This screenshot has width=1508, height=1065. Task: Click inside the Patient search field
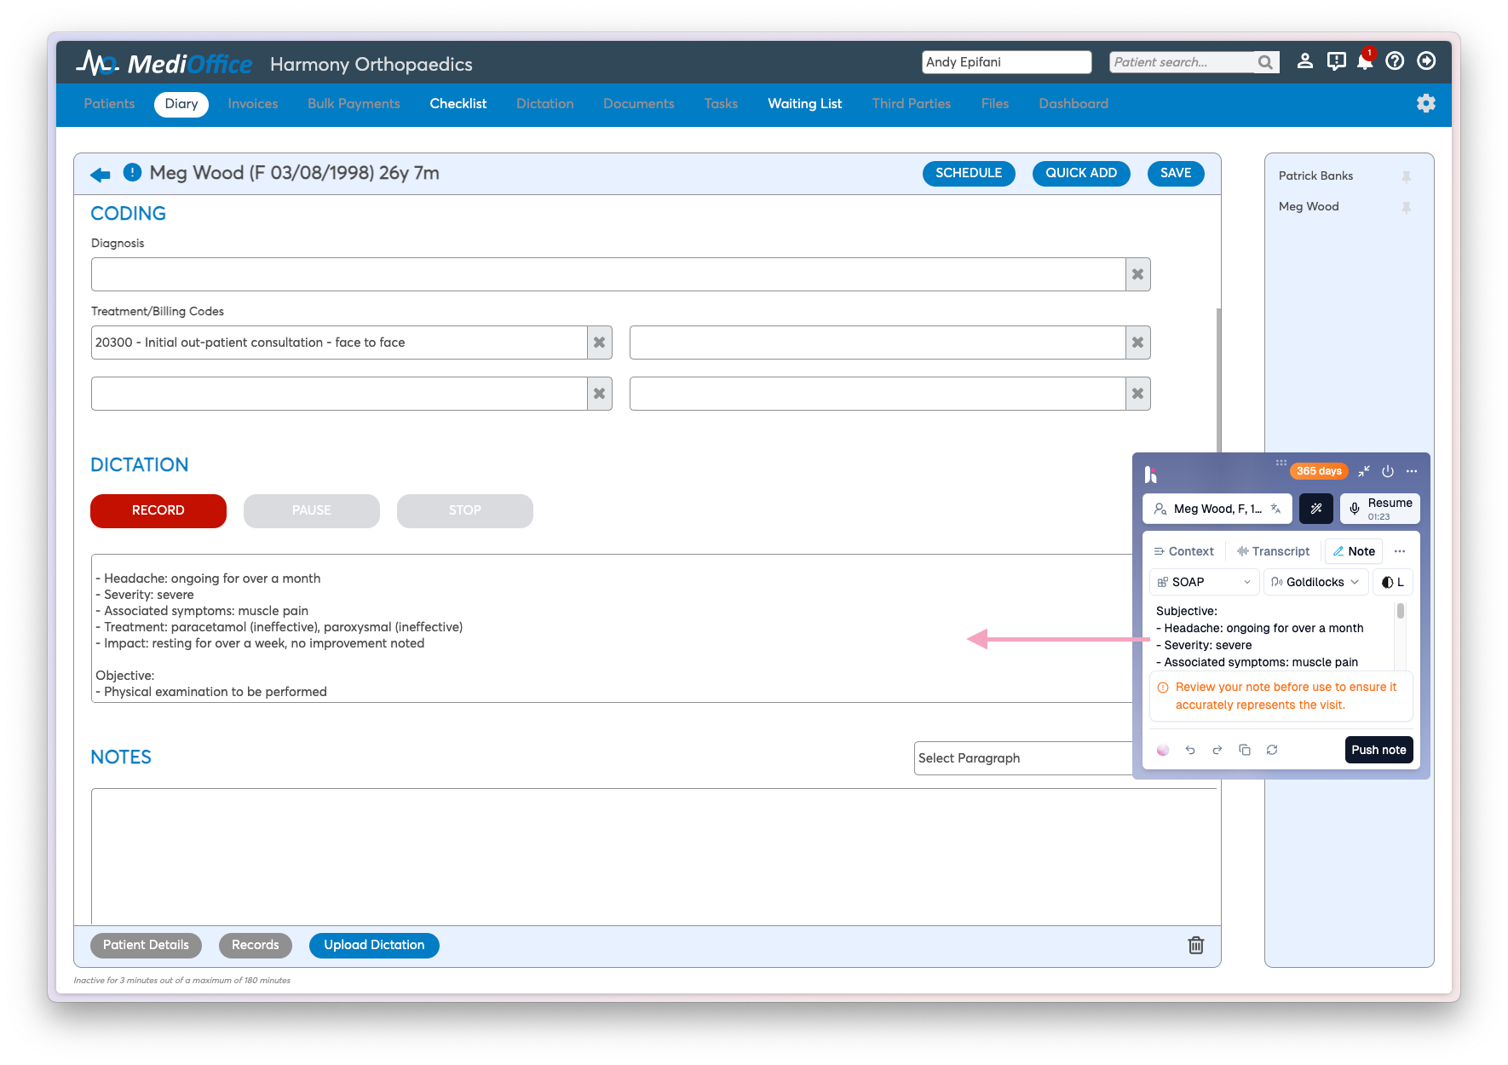click(x=1183, y=62)
